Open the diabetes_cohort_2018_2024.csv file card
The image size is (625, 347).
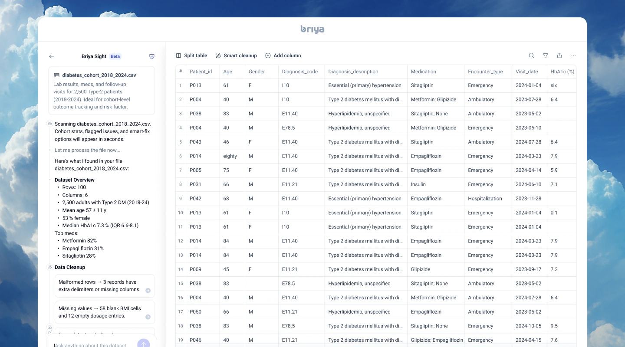pyautogui.click(x=102, y=91)
